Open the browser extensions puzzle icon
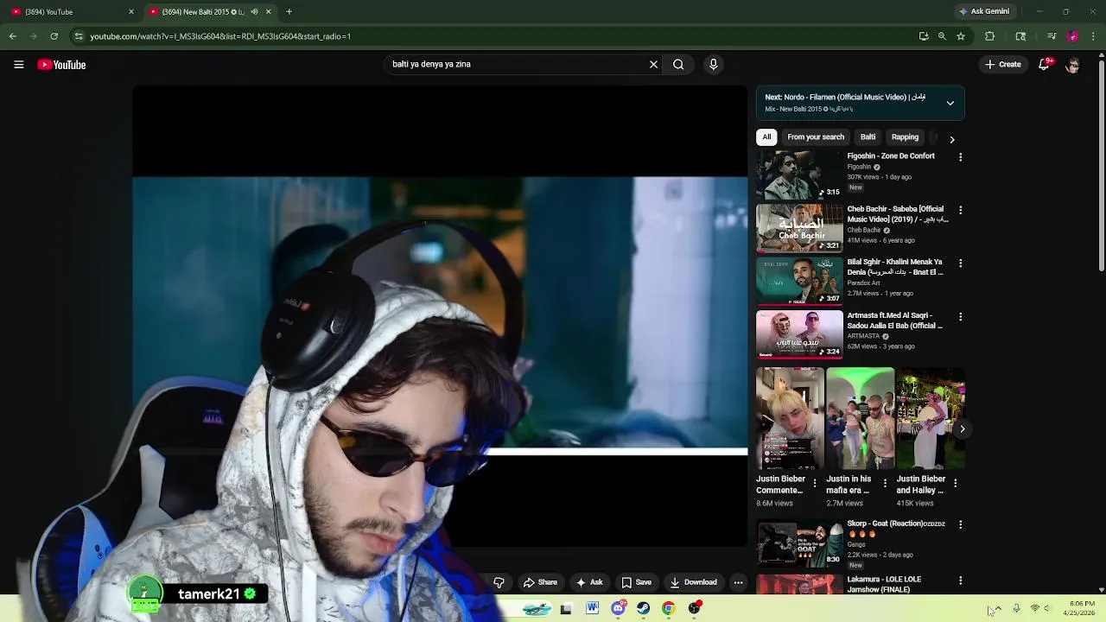Viewport: 1106px width, 622px height. pyautogui.click(x=989, y=36)
